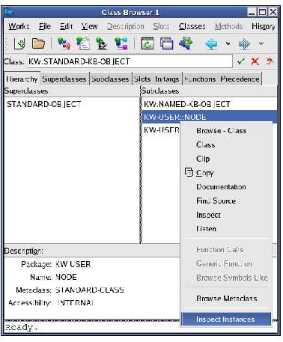Viewport: 283px width, 342px height.
Task: Select STANDARD-OBJECT in Superclasses list
Action: point(44,104)
